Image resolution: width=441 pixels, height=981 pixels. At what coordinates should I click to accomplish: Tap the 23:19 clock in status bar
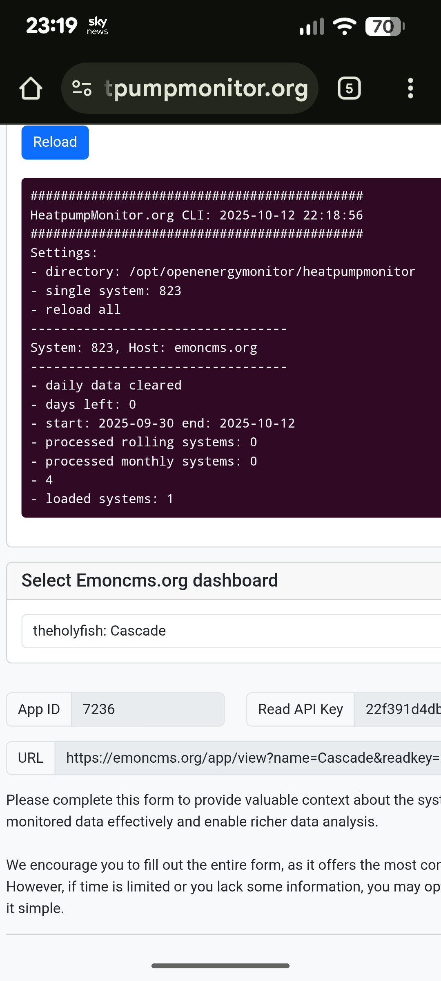coord(51,26)
